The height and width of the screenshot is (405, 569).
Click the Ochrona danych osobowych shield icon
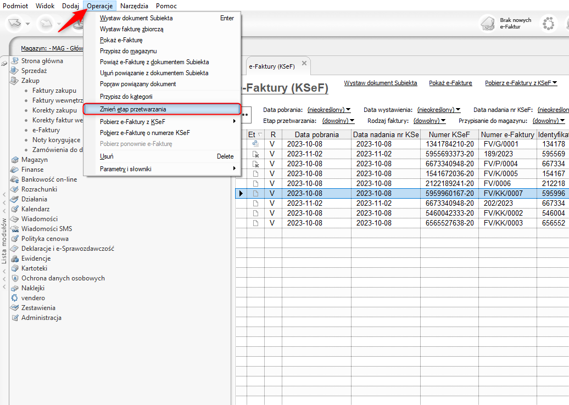[15, 278]
